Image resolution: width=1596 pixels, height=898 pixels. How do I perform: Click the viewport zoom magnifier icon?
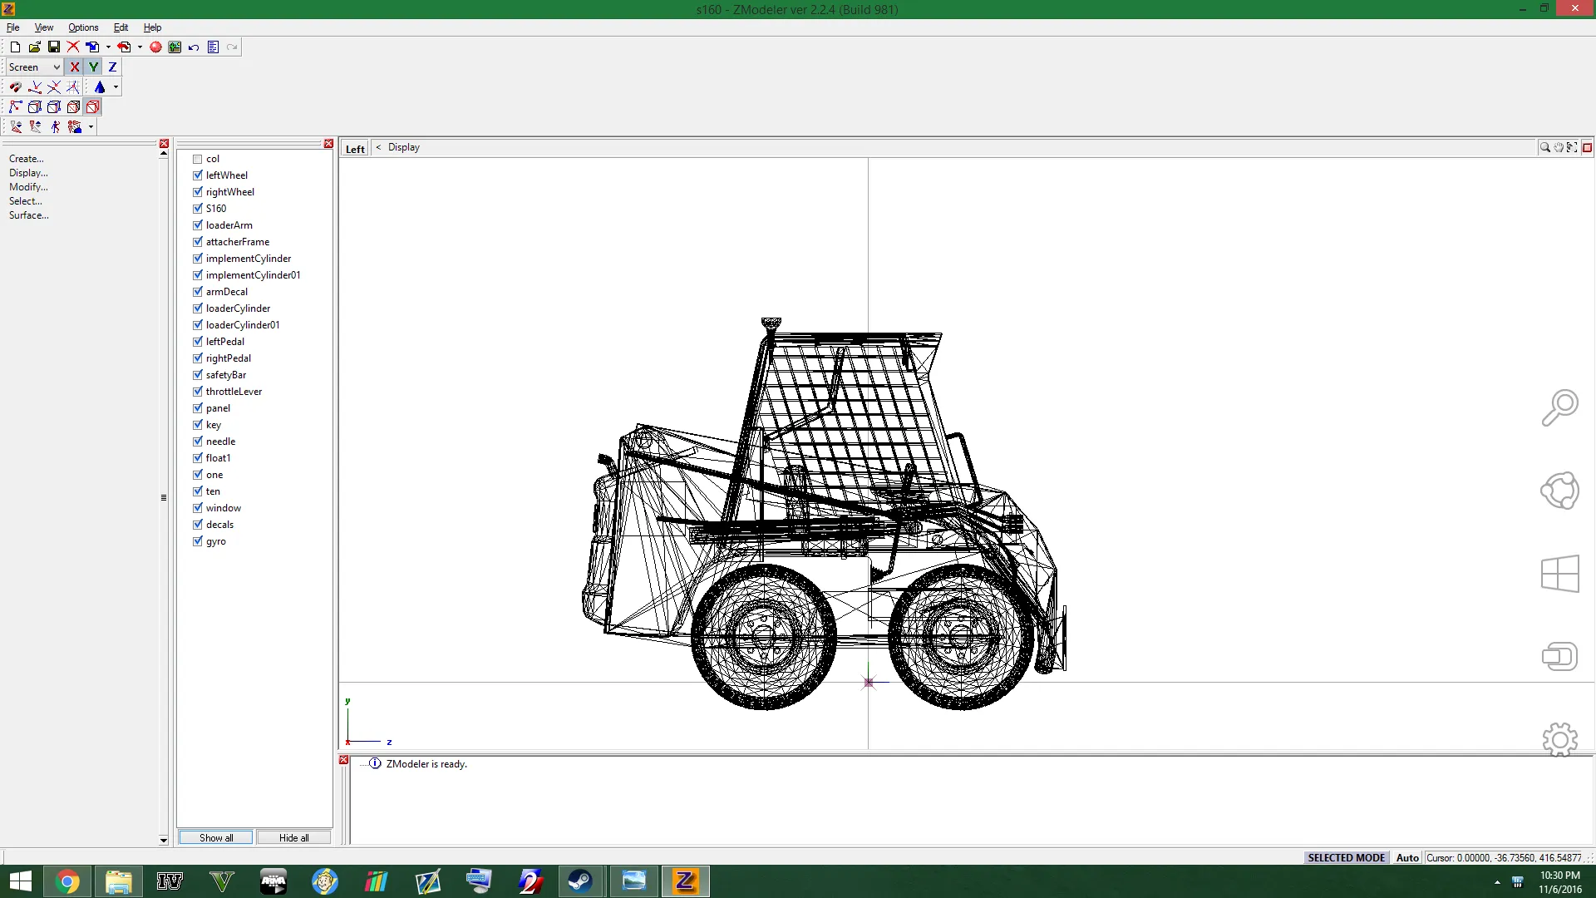[x=1544, y=148]
